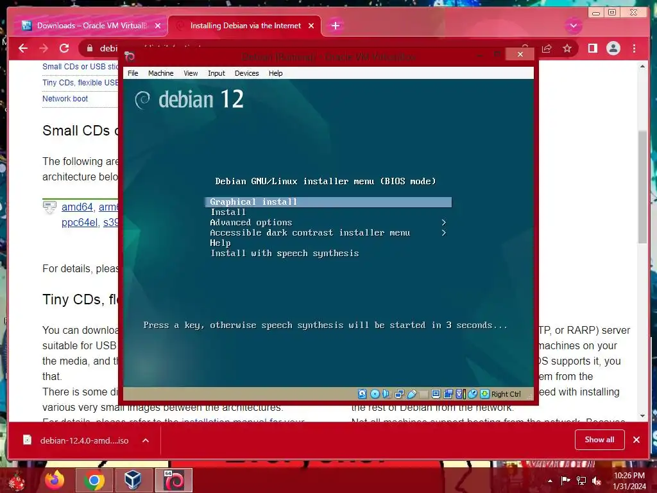
Task: Open Firefox from taskbar
Action: tap(55, 480)
